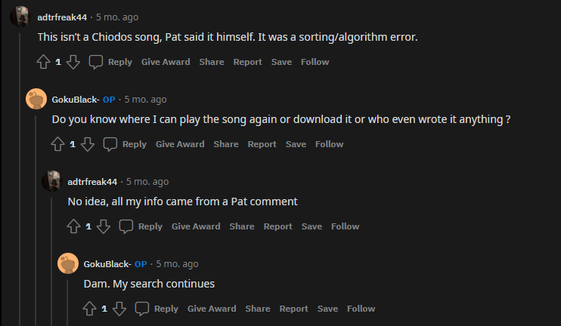The height and width of the screenshot is (326, 561).
Task: Open GokuBlack- profile from the last comment
Action: pos(107,264)
